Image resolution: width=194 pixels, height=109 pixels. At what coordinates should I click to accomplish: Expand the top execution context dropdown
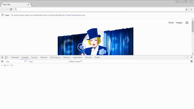(16, 61)
